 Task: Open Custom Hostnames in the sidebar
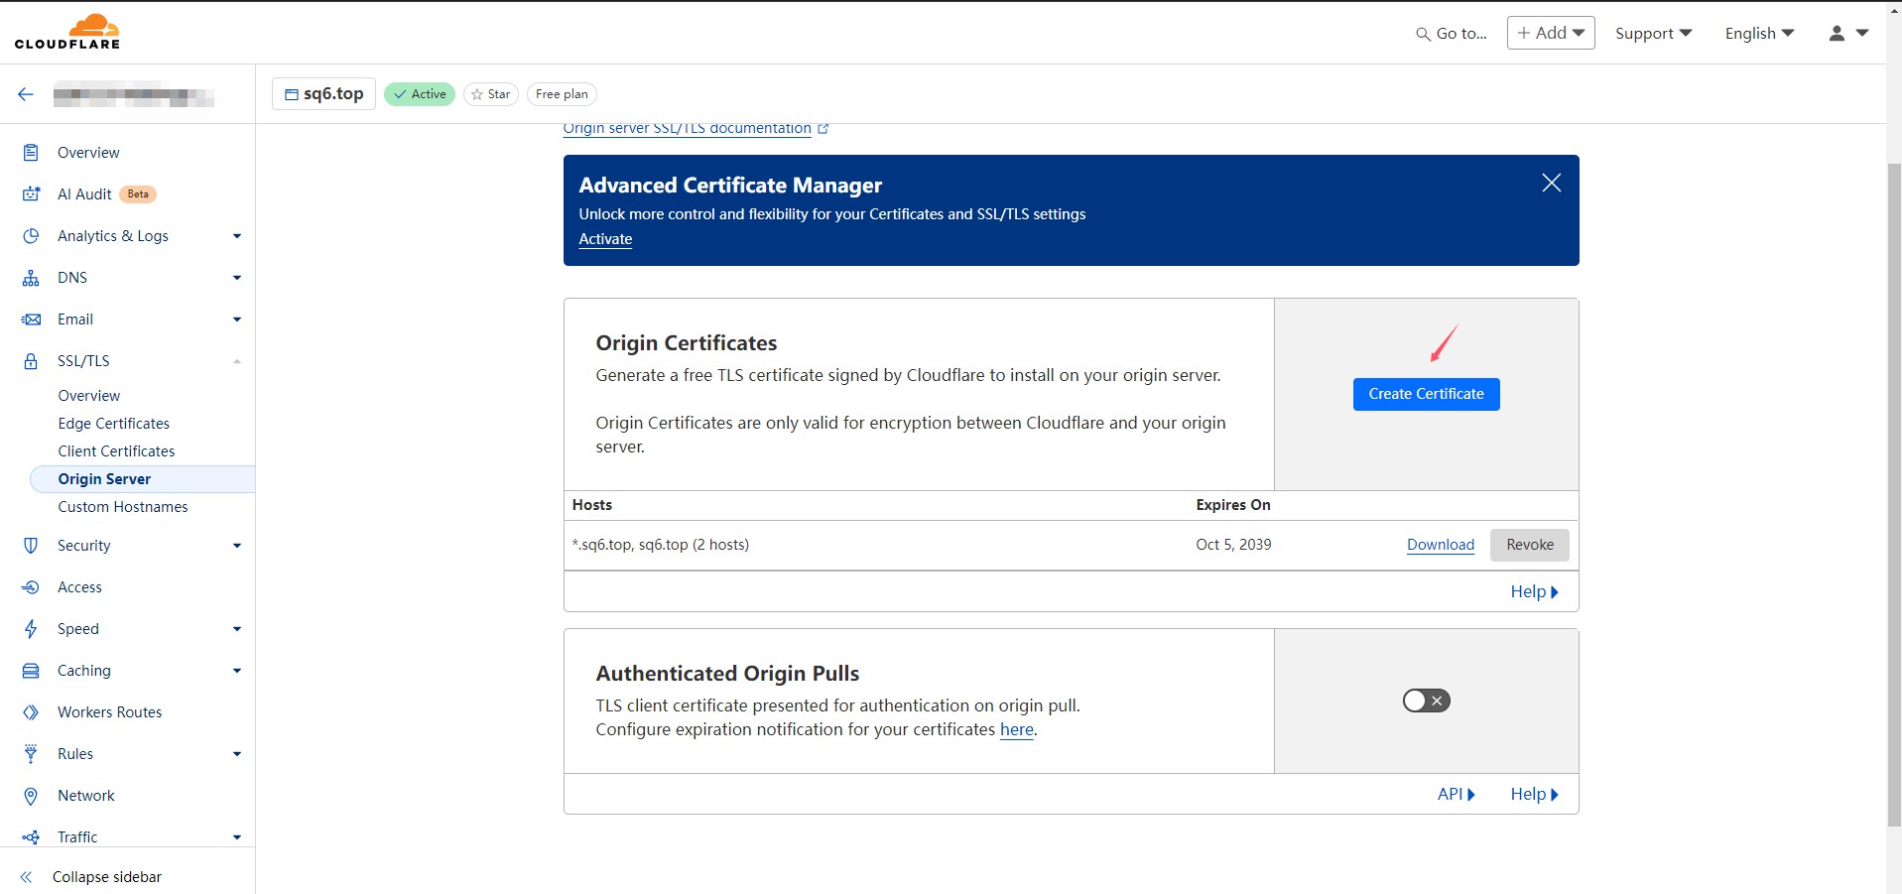click(x=123, y=507)
